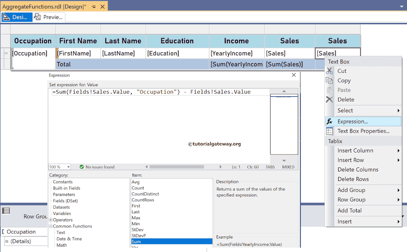Click the [Sum(Sales)] total cell

(290, 64)
